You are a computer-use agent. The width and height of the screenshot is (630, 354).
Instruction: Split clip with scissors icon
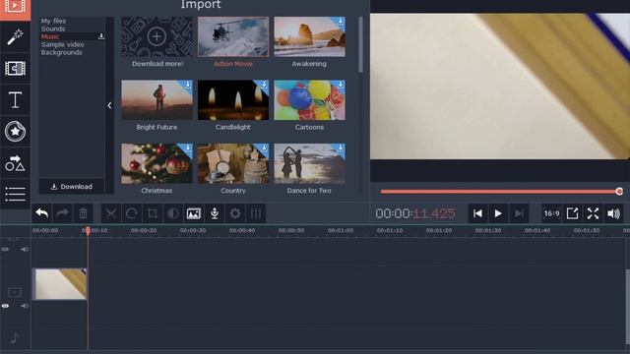pos(111,213)
